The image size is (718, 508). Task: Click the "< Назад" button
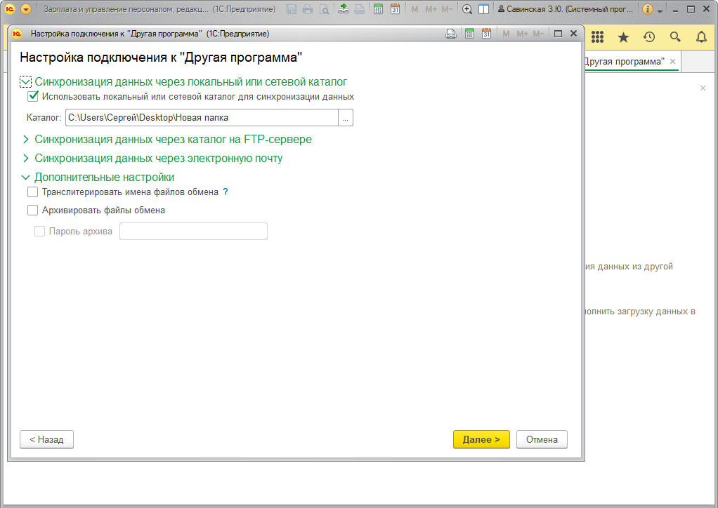point(46,439)
